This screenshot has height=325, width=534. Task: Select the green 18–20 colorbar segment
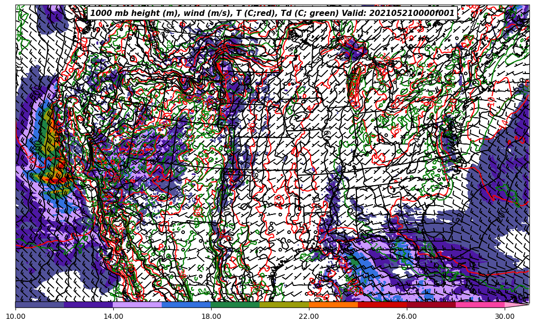(x=235, y=304)
